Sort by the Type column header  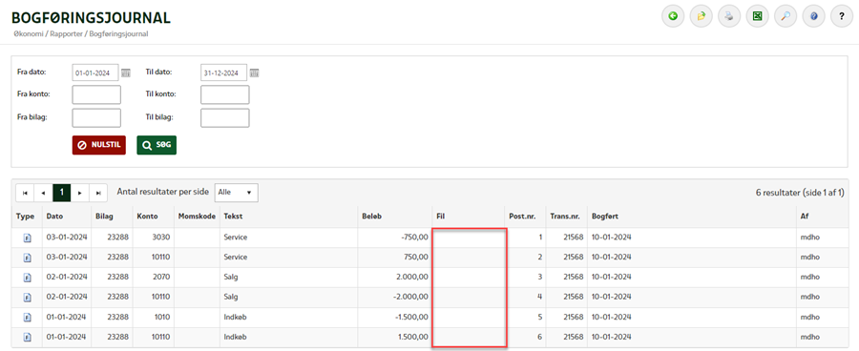pos(25,217)
